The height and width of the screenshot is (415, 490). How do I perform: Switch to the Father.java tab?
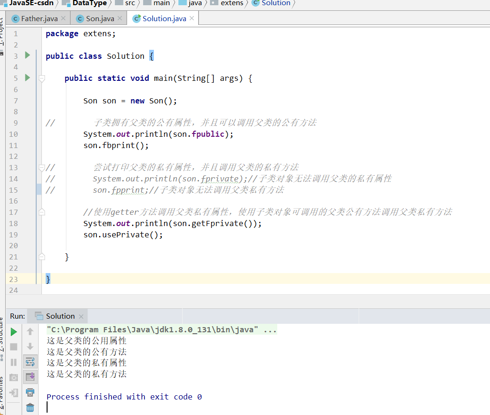point(38,18)
